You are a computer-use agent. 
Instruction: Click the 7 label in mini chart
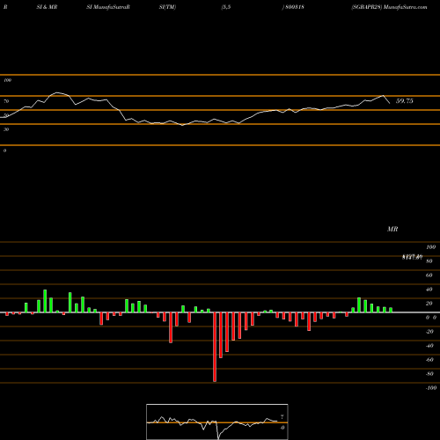coord(282,417)
